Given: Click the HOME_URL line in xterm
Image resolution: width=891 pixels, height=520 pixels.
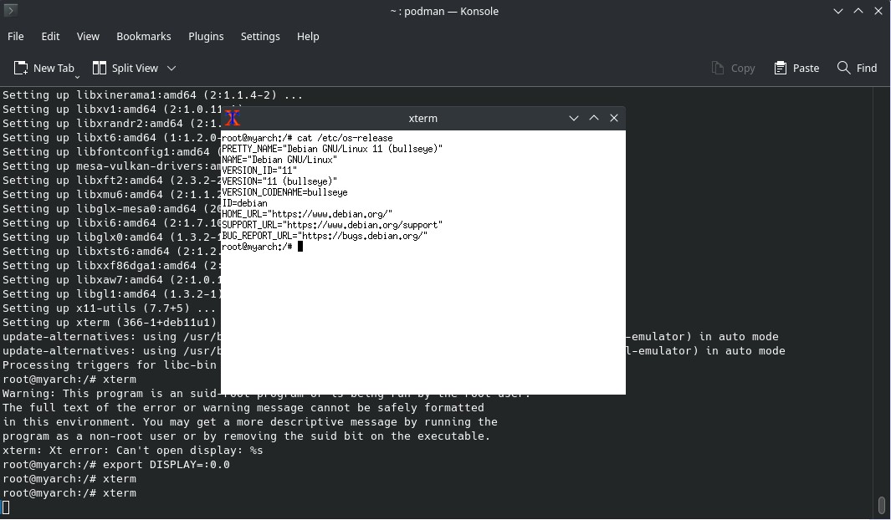Looking at the screenshot, I should tap(307, 214).
